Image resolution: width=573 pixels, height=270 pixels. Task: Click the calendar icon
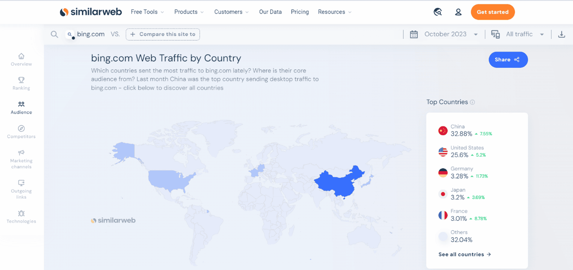pyautogui.click(x=414, y=34)
